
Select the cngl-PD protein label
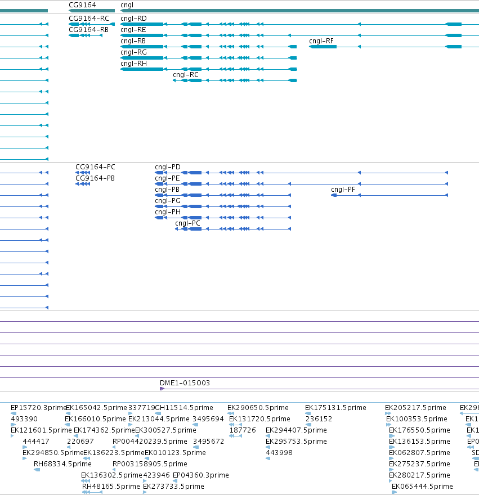coord(168,167)
